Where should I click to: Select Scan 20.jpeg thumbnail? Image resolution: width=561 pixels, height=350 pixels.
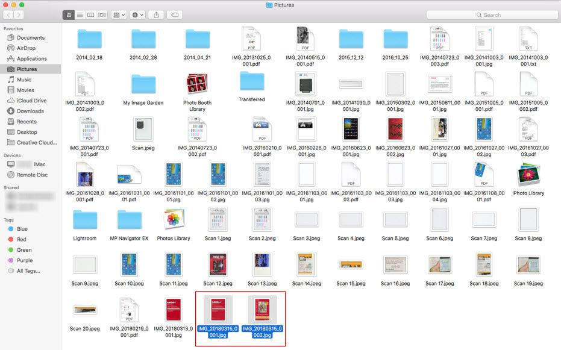(x=85, y=310)
